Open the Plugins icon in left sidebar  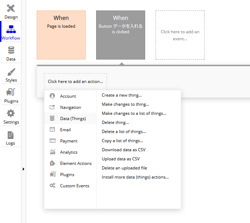pyautogui.click(x=11, y=92)
